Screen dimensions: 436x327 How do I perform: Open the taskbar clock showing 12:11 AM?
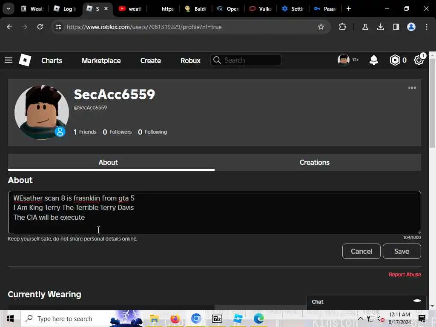tap(399, 318)
